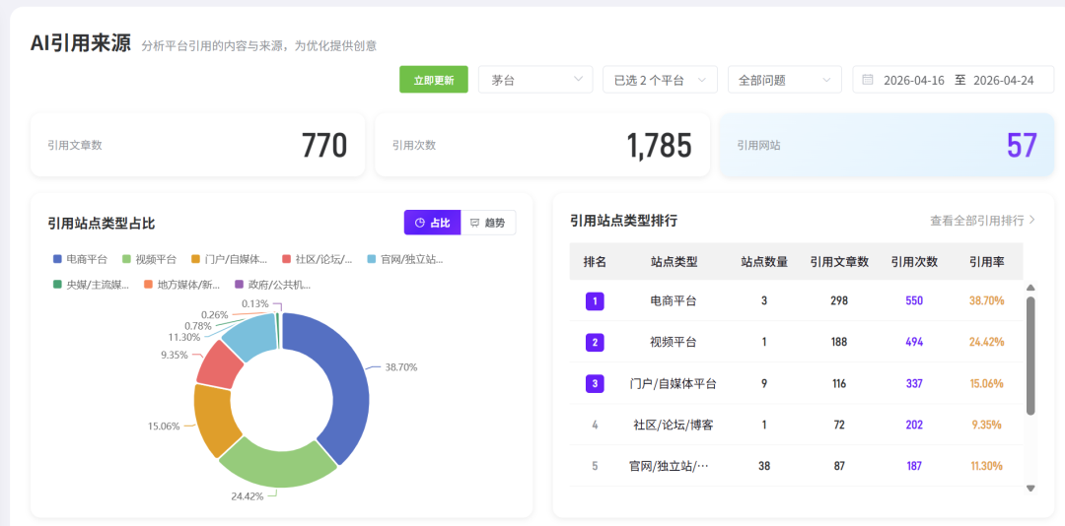The width and height of the screenshot is (1065, 526).
Task: Hide 社区/论坛 series via legend
Action: pyautogui.click(x=318, y=259)
